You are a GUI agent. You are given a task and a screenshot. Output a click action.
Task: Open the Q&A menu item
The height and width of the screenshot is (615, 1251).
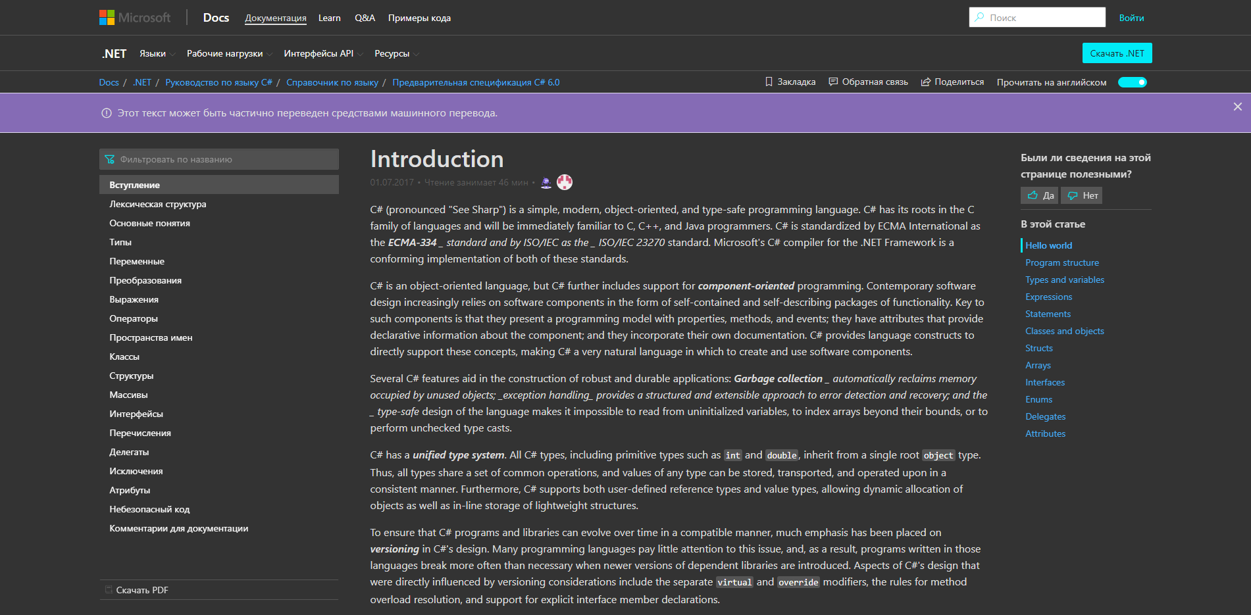[x=365, y=18]
